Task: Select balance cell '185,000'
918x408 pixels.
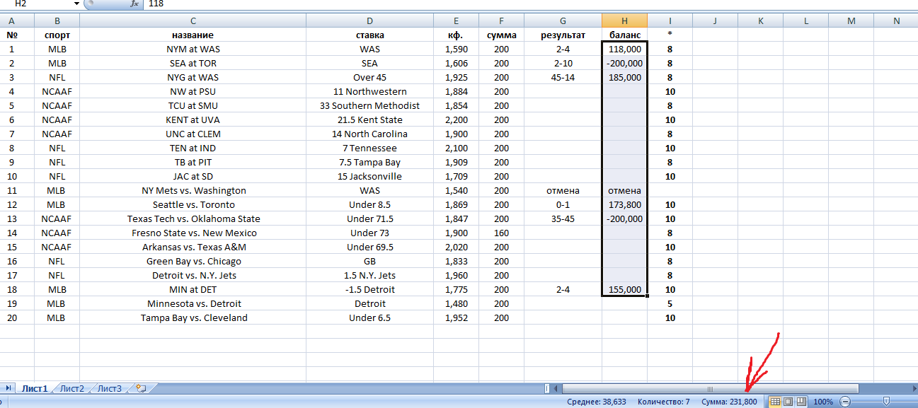Action: (625, 77)
